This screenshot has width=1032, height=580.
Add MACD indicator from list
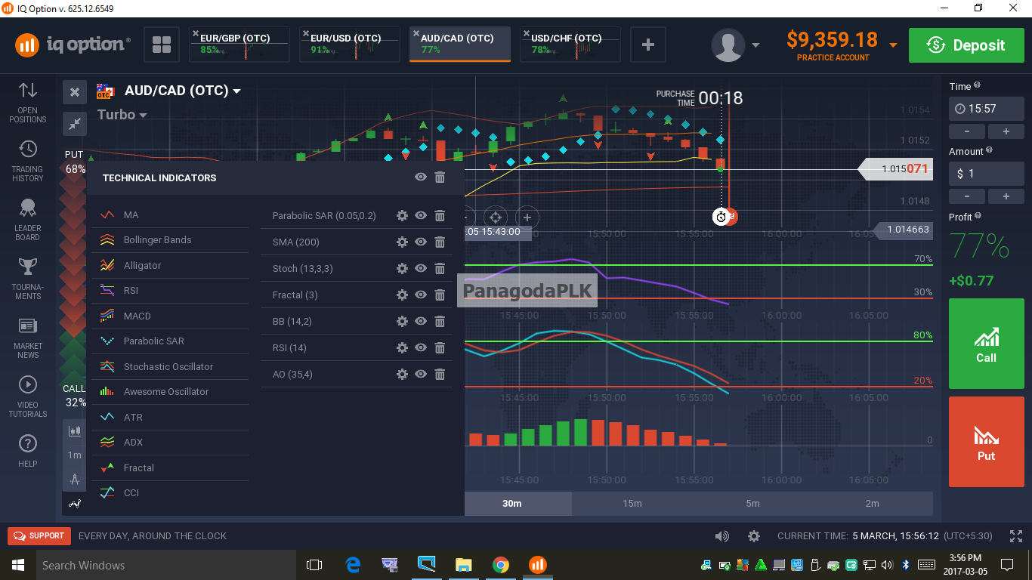[170, 316]
